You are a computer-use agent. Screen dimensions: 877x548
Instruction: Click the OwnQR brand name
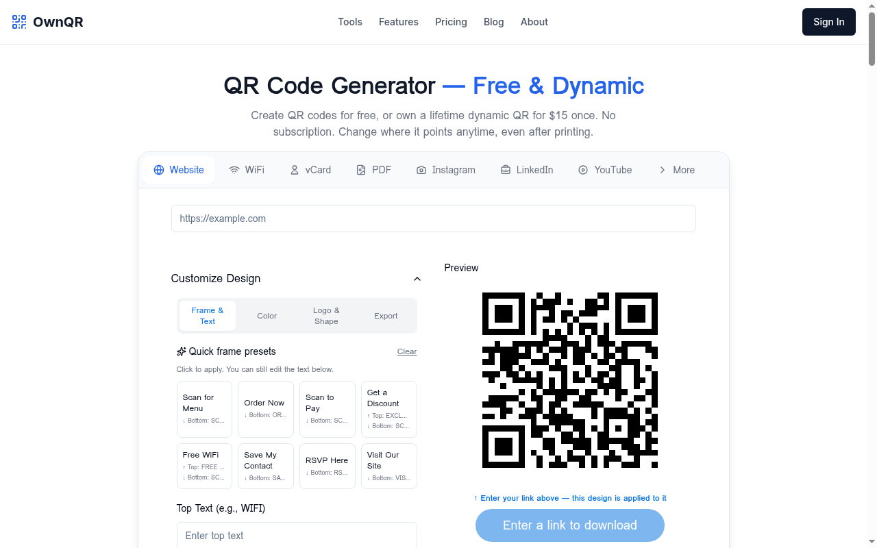(58, 22)
